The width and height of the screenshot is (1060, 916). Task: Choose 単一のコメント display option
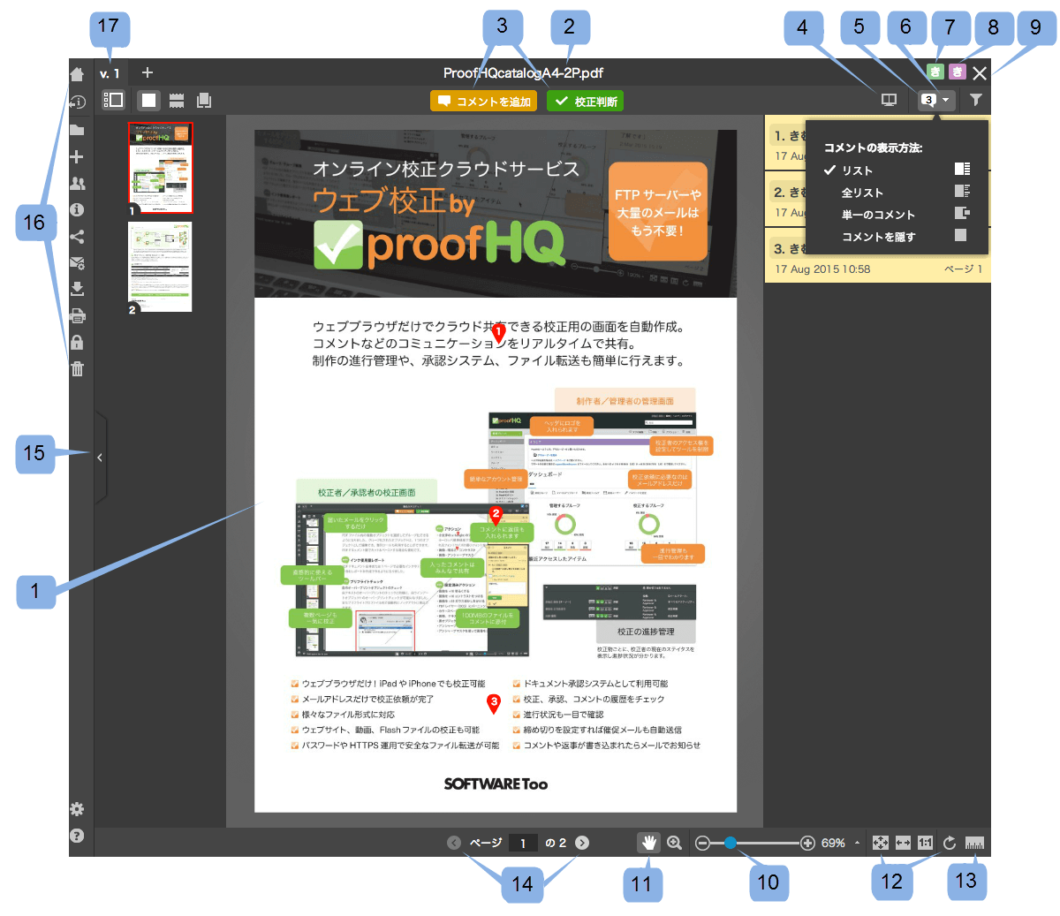tap(897, 214)
